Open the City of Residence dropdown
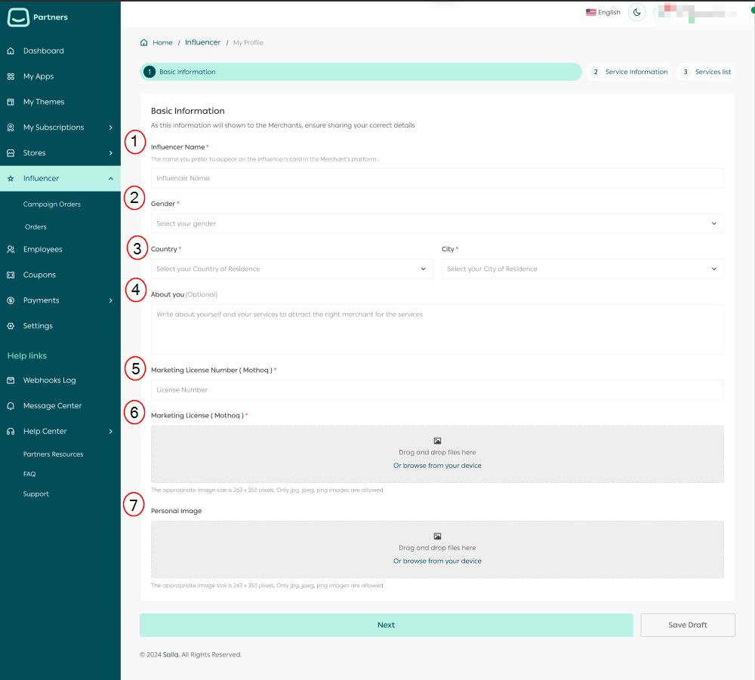755x680 pixels. 583,269
